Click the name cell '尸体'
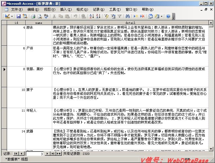The height and width of the screenshot is (163, 215). (39, 56)
